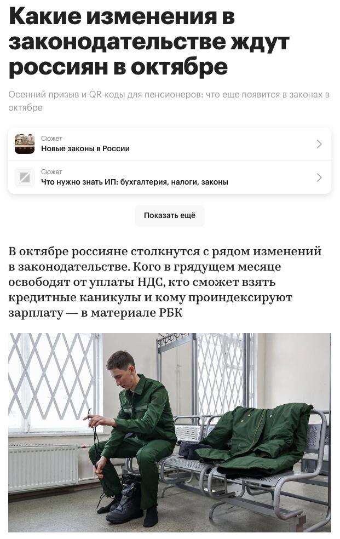The height and width of the screenshot is (539, 340).
Task: Click the grey subtitle about Осенний призыв и QR-коды
Action: click(169, 101)
